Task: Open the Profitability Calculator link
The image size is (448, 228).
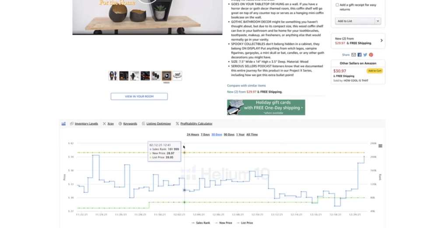Action: click(x=196, y=123)
